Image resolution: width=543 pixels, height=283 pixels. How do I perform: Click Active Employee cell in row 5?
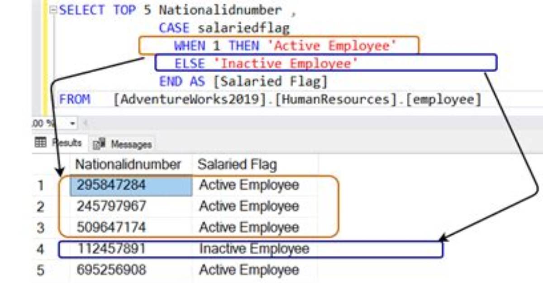point(255,270)
